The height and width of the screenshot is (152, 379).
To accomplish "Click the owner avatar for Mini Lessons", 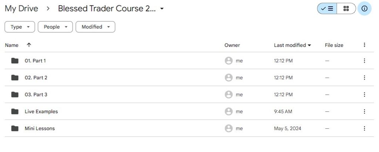I will coord(229,128).
